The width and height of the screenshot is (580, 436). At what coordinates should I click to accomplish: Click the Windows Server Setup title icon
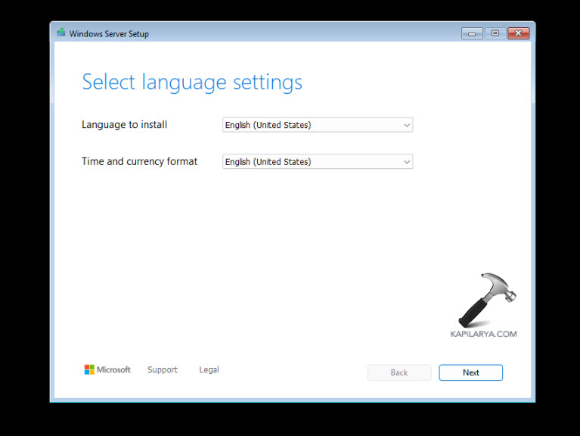61,33
